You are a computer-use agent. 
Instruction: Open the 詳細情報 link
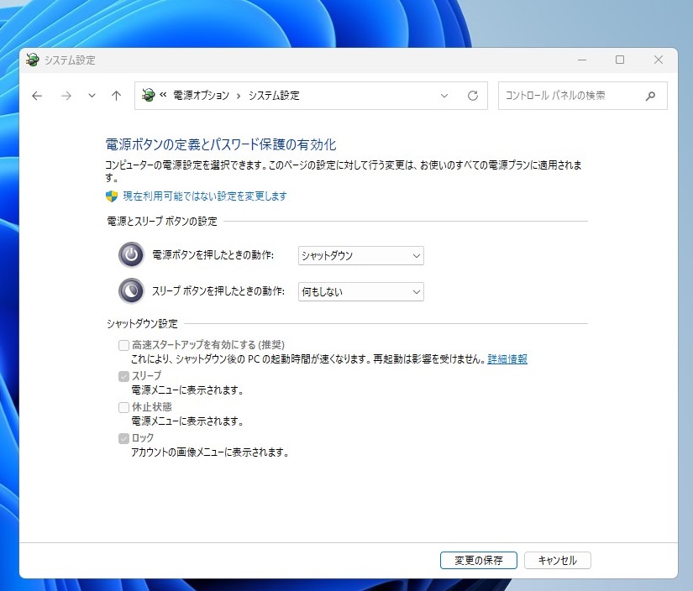tap(507, 359)
